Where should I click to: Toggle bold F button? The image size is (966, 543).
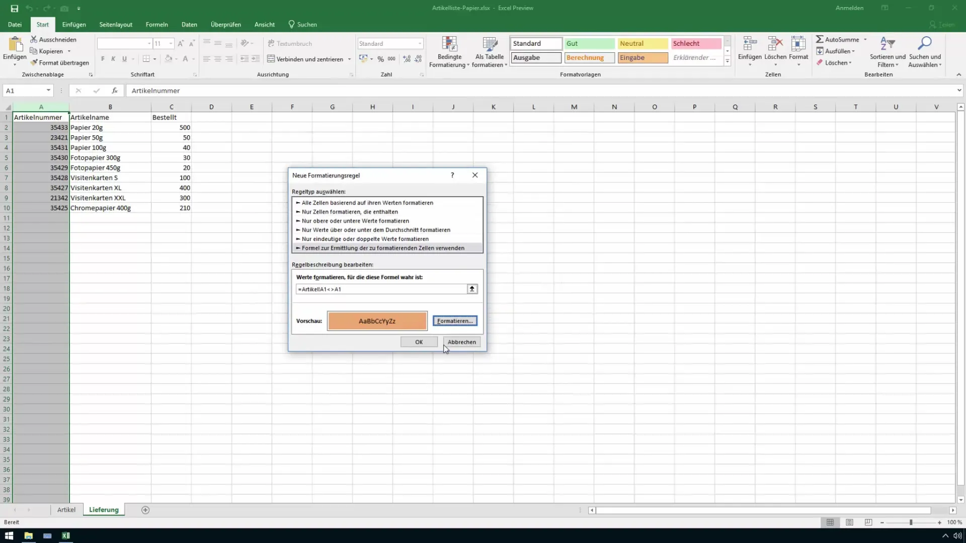click(103, 59)
